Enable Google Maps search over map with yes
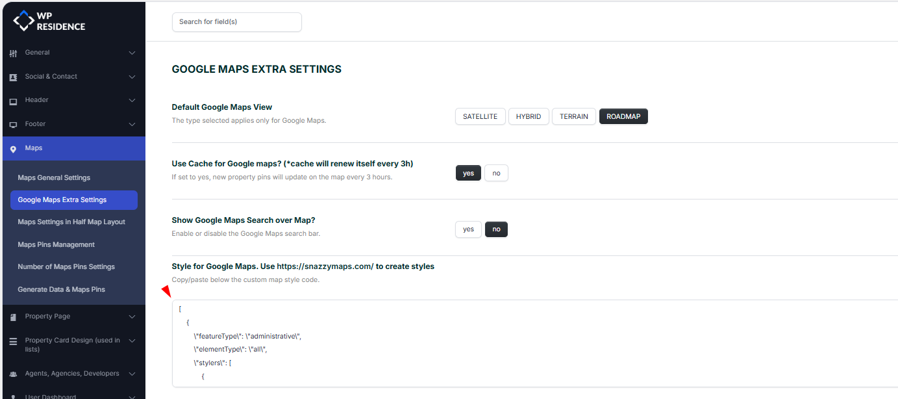 [x=468, y=229]
